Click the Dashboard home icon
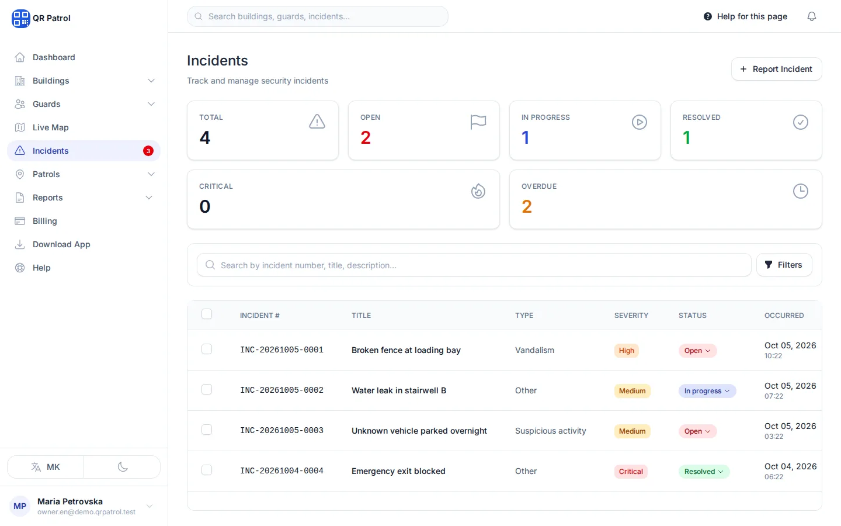841x526 pixels. [x=20, y=57]
